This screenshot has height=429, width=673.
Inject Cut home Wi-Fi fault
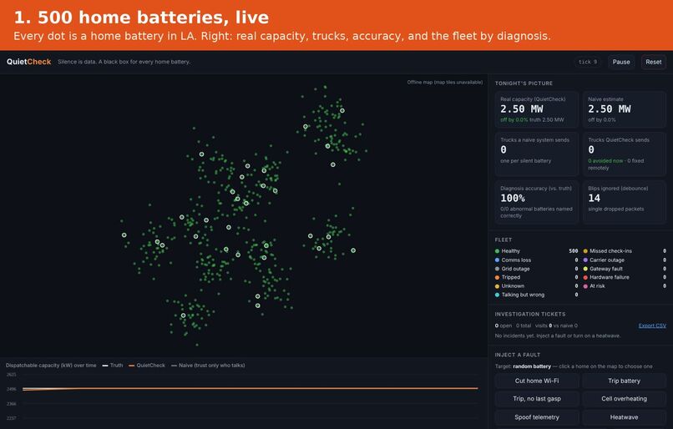[537, 381]
